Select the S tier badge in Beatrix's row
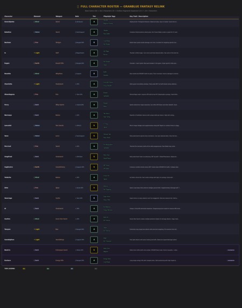 (x=94, y=250)
